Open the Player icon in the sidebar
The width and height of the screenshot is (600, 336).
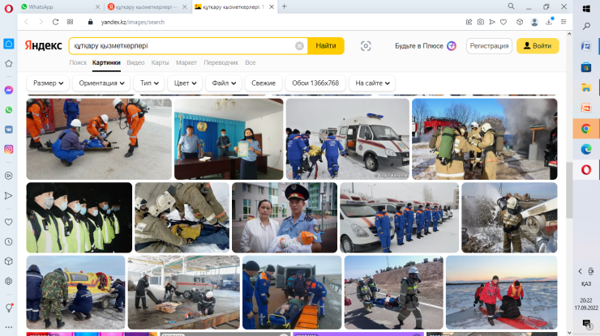(x=8, y=176)
